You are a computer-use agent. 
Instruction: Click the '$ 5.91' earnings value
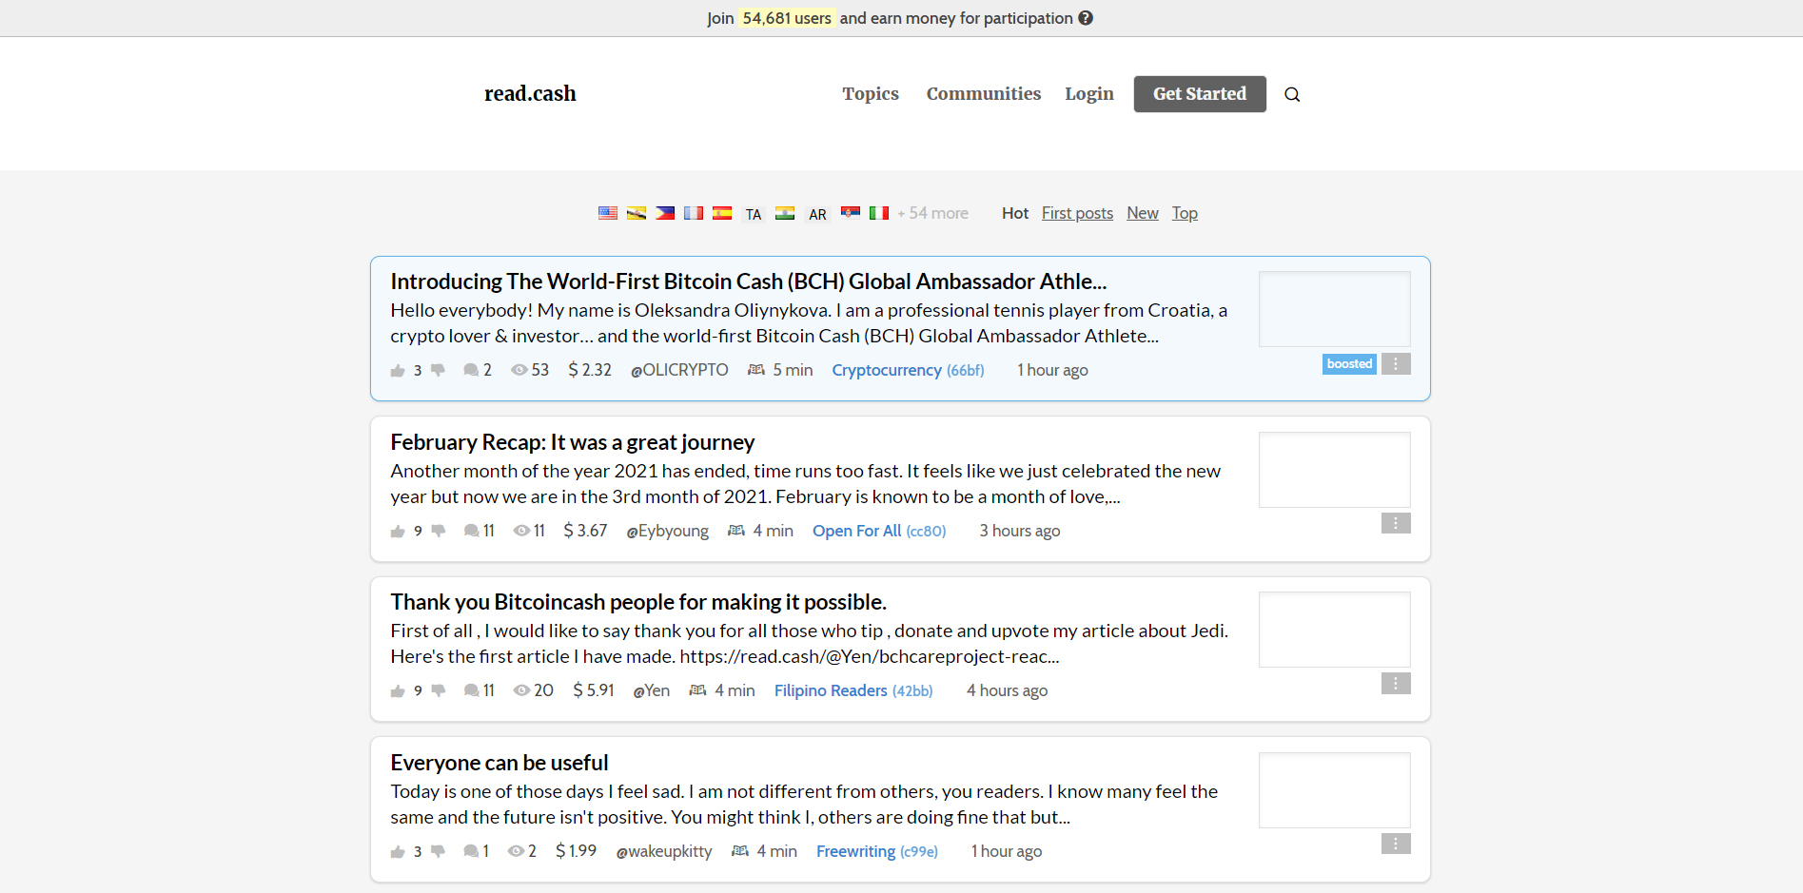(594, 690)
